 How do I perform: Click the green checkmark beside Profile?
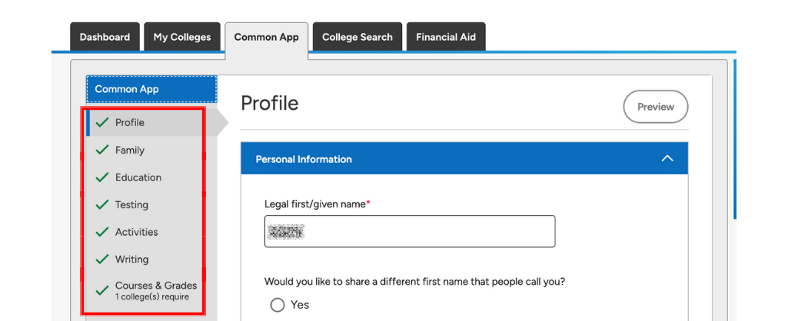pyautogui.click(x=102, y=122)
